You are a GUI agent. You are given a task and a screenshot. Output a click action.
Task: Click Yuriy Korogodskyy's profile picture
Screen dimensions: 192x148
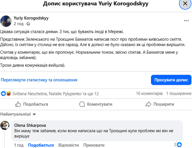tap(6, 21)
